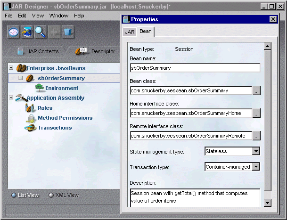
Task: Open the View menu
Action: [38, 16]
